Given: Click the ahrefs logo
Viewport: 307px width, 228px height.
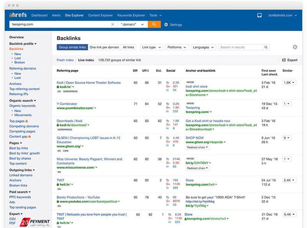Looking at the screenshot, I should [x=18, y=15].
